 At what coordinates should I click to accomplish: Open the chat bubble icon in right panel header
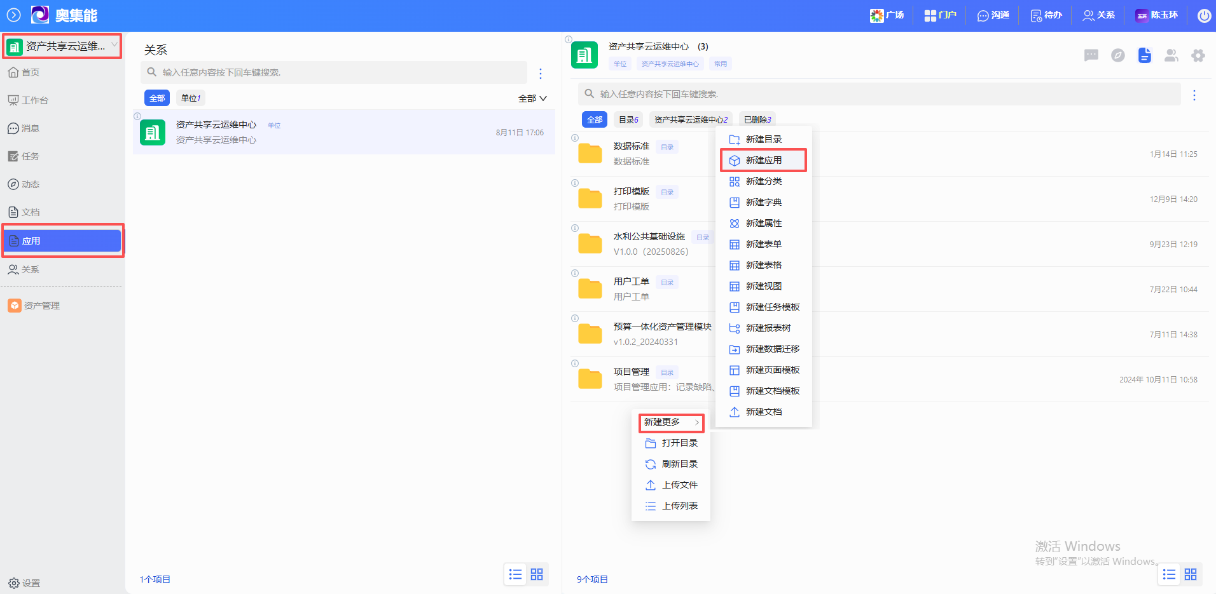1091,56
